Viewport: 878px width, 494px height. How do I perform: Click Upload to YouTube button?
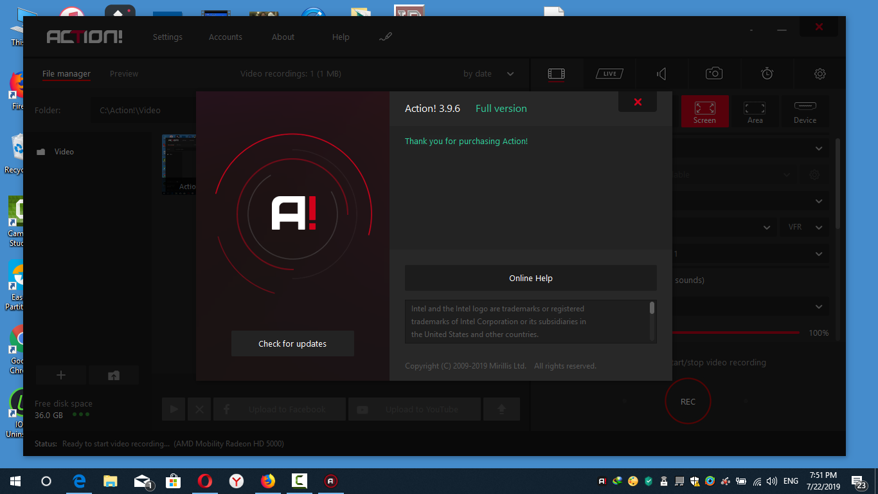coord(415,409)
